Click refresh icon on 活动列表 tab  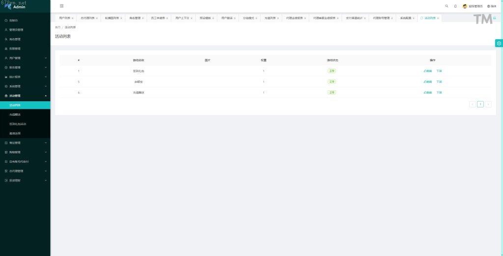421,18
